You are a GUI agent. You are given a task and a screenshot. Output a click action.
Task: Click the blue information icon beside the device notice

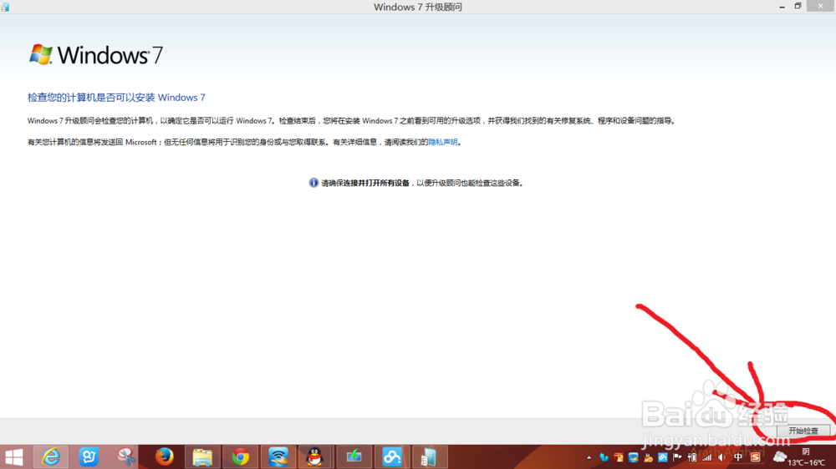coord(313,183)
